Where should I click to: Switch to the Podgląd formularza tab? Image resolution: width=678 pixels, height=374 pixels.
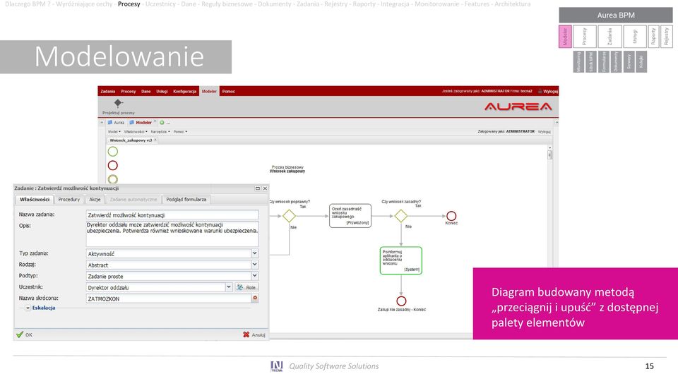click(186, 200)
